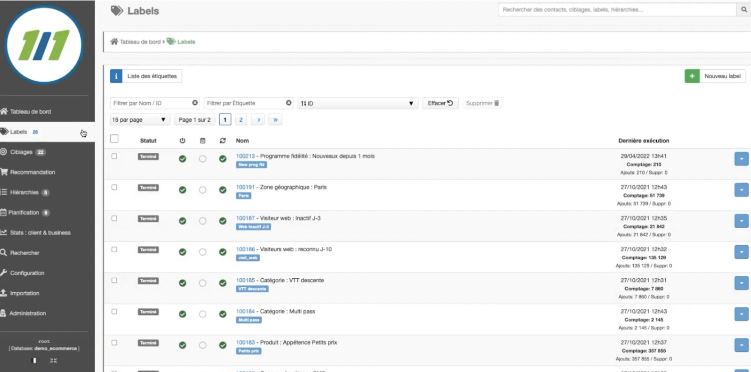
Task: Click the power column header icon
Action: (182, 141)
